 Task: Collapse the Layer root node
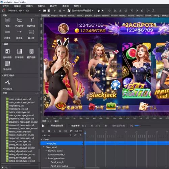42,140
